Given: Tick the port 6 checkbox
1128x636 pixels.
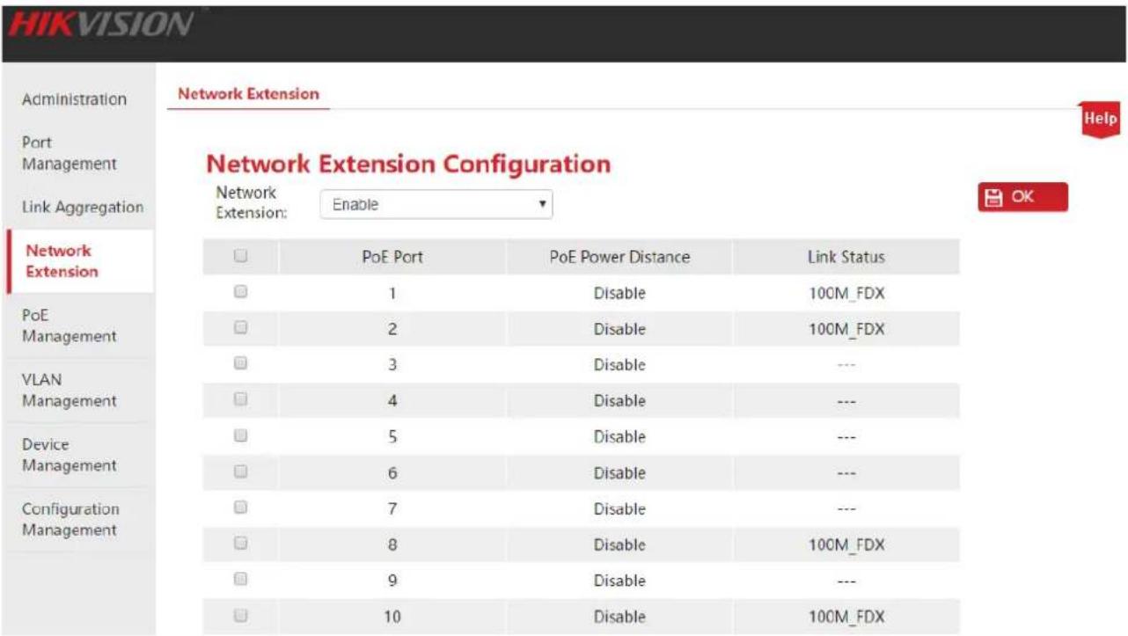Looking at the screenshot, I should [240, 472].
